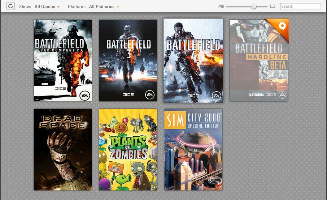Click into the Search field

pyautogui.click(x=300, y=6)
